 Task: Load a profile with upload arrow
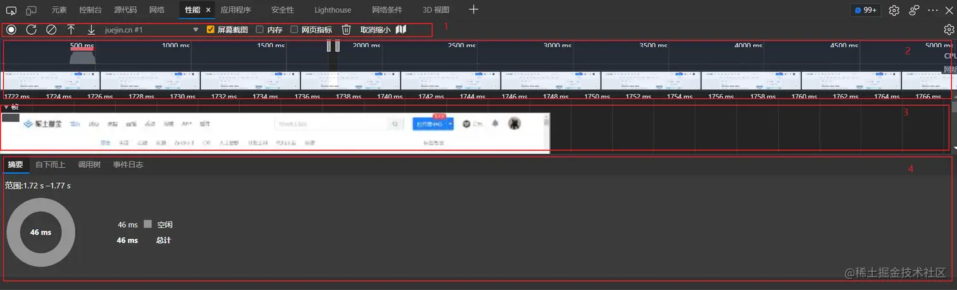pos(71,30)
